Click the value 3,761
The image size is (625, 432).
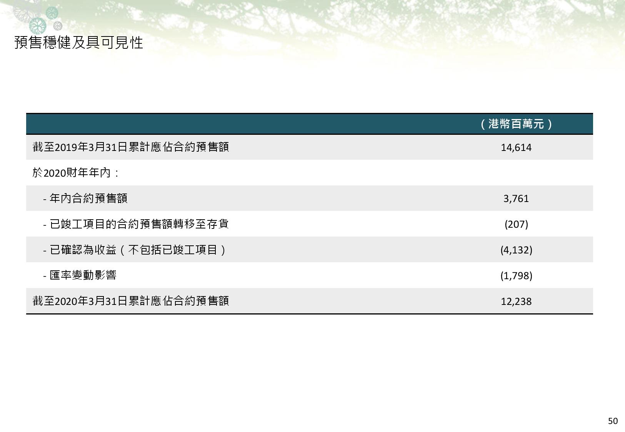pos(516,199)
